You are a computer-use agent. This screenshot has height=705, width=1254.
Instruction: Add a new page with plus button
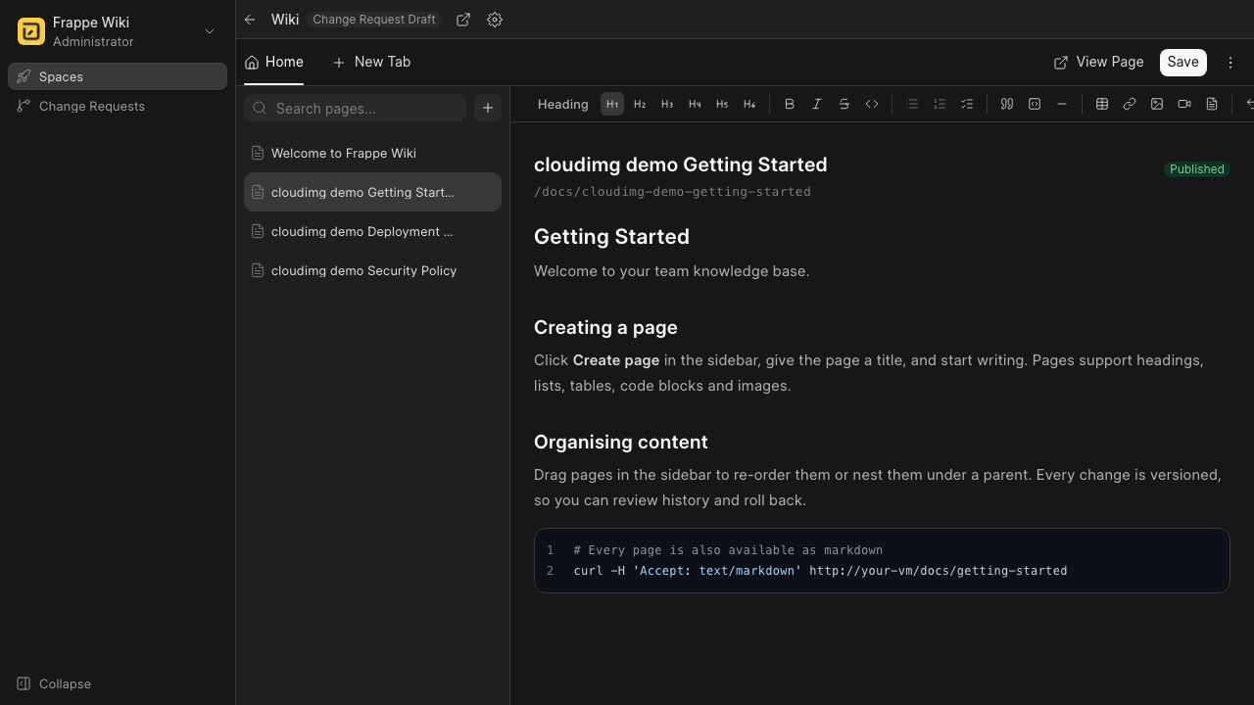[488, 108]
